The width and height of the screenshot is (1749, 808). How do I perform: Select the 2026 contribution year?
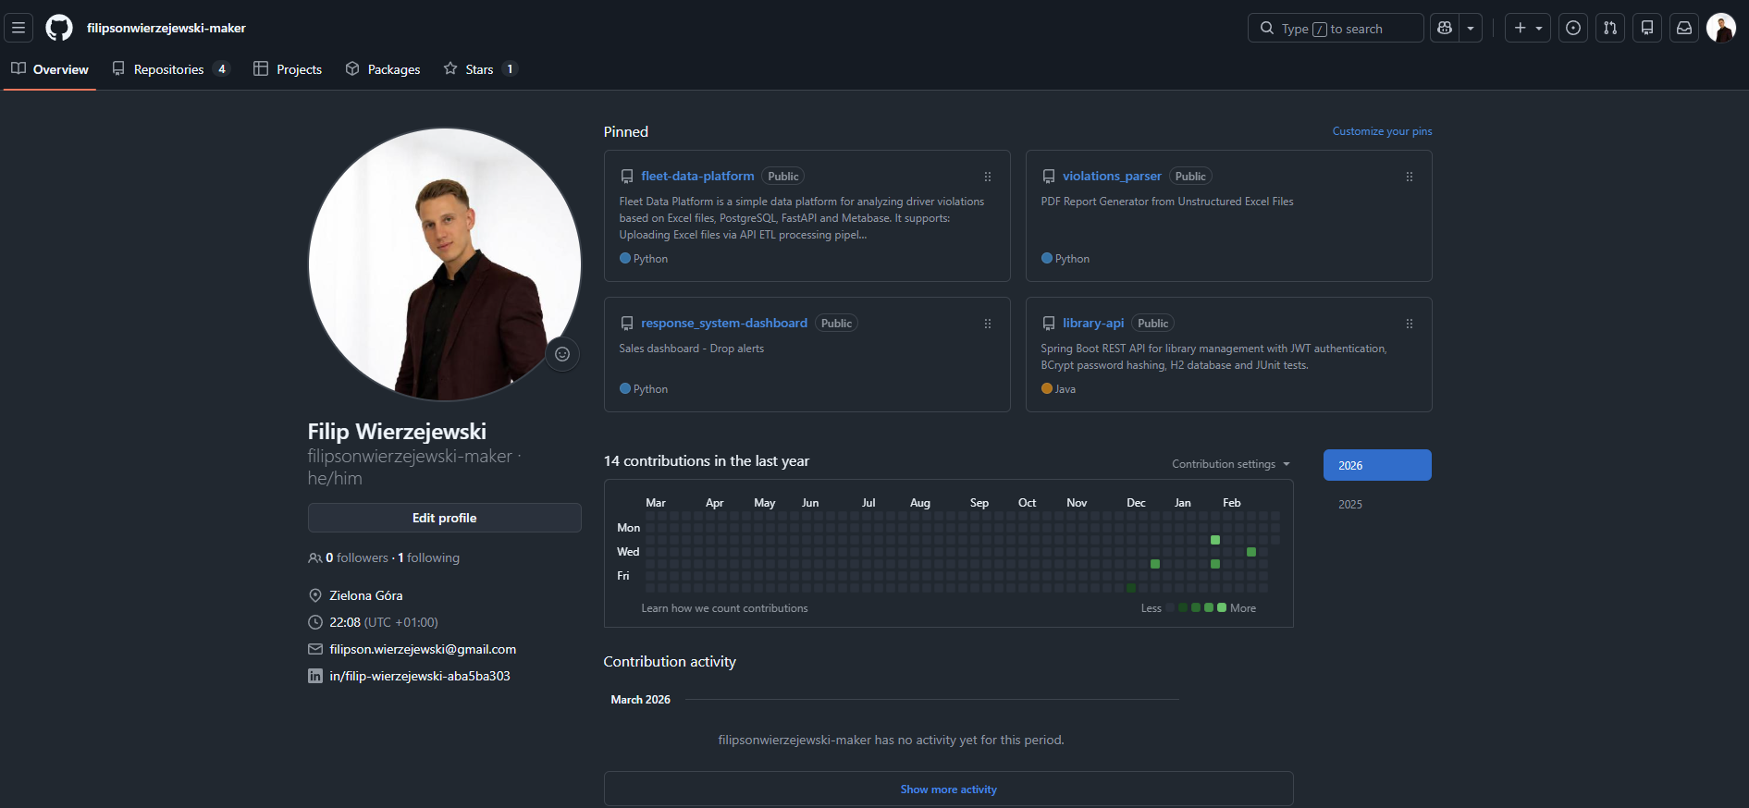coord(1377,465)
